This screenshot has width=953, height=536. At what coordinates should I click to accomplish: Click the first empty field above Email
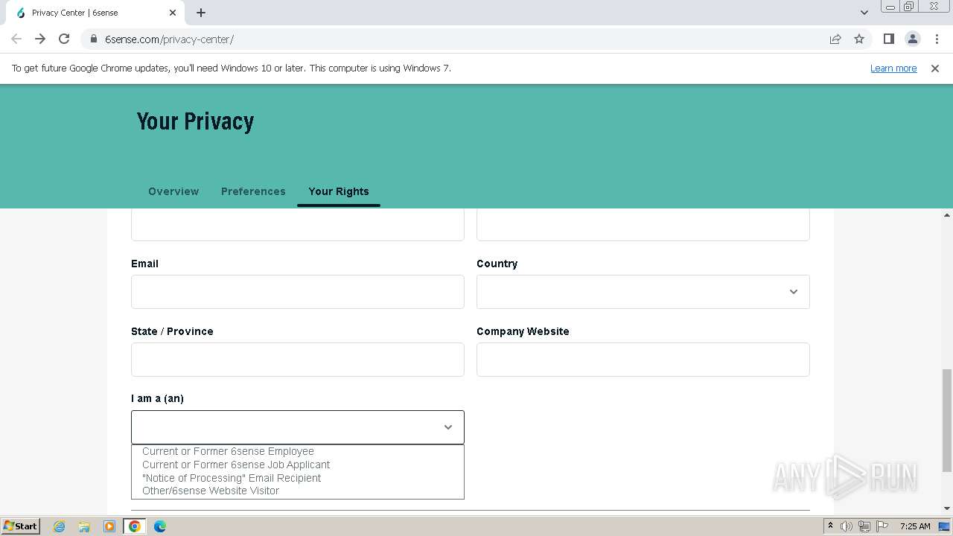pyautogui.click(x=298, y=225)
